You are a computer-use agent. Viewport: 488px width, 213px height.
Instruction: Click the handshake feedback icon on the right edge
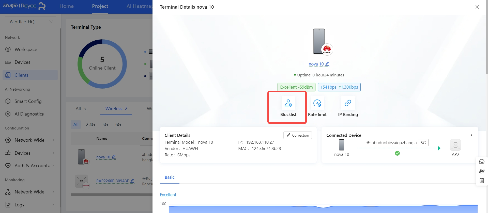482,171
